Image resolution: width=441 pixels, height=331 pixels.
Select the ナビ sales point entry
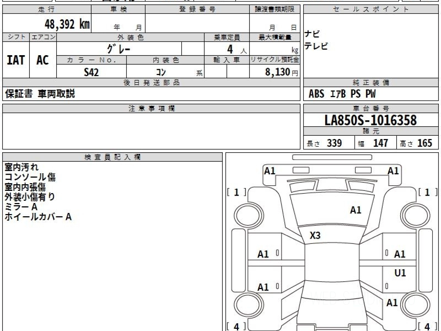coord(312,35)
